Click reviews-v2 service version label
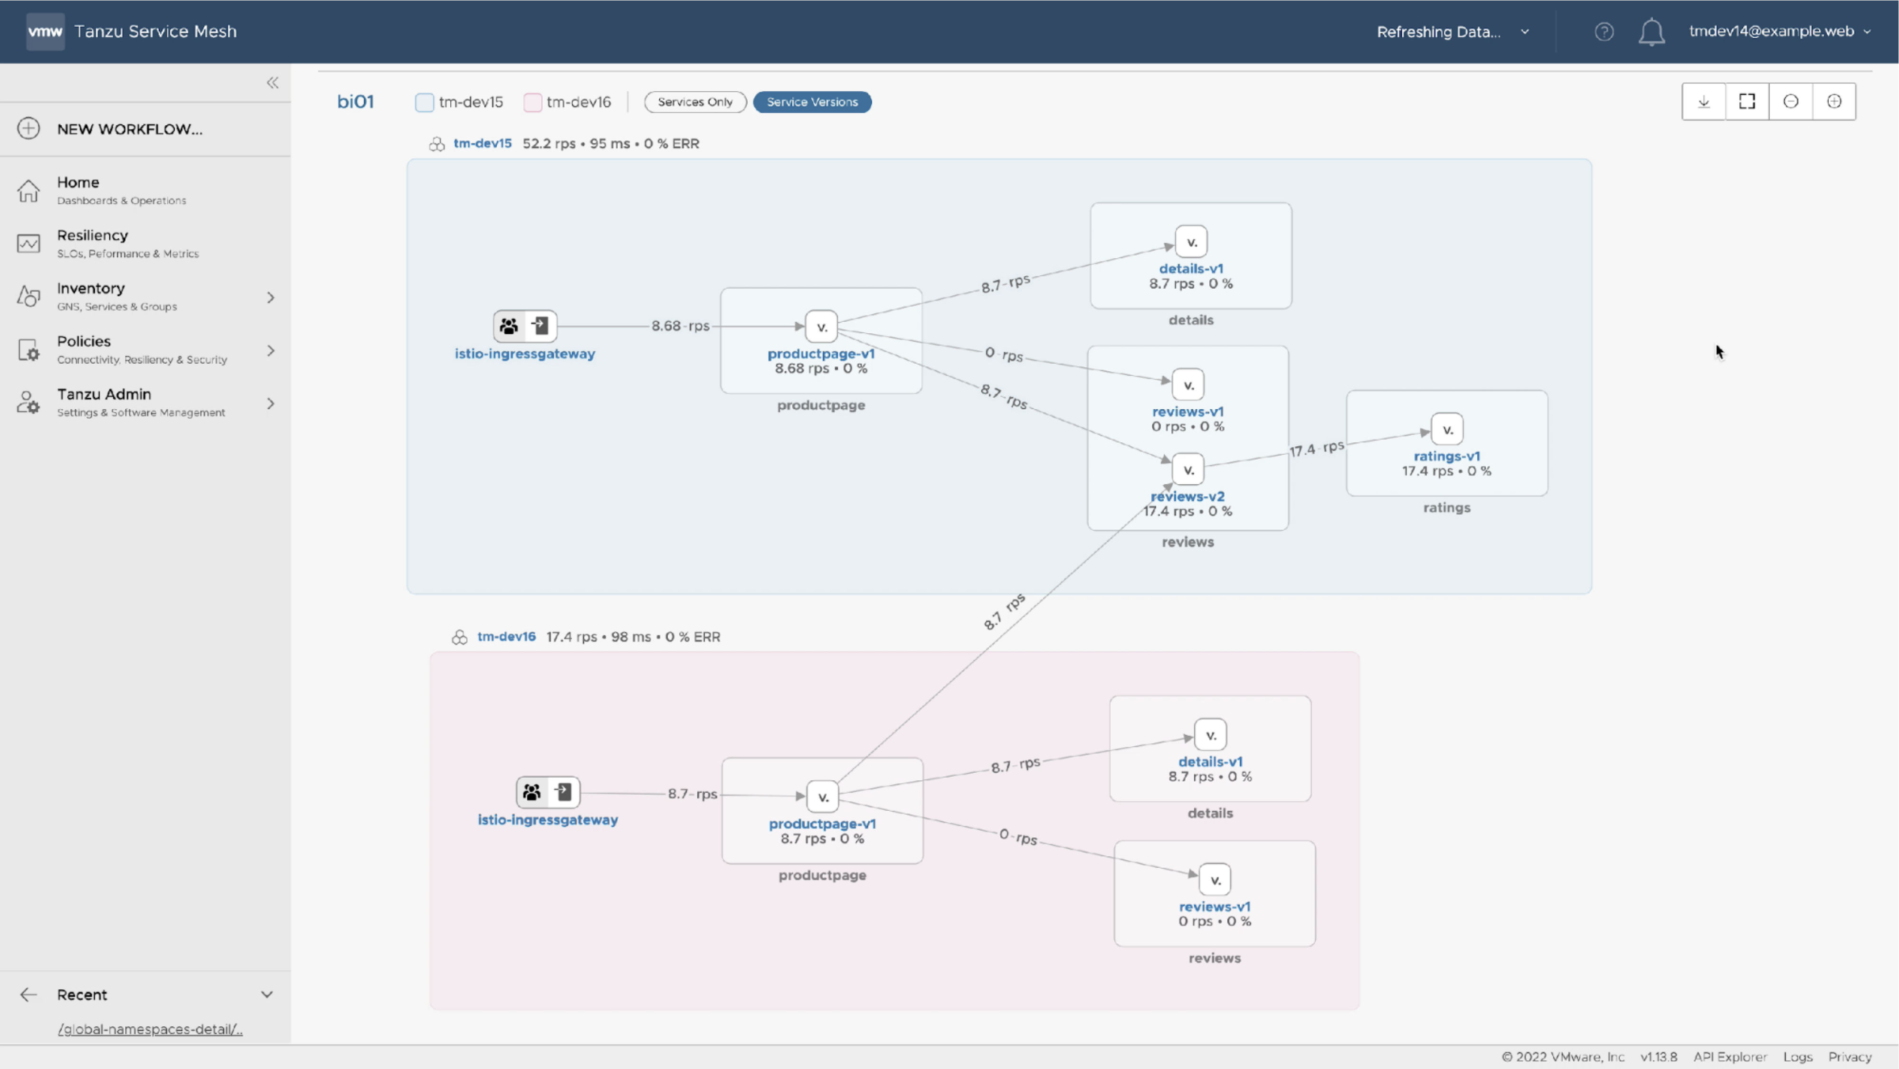The width and height of the screenshot is (1899, 1069). pos(1187,497)
